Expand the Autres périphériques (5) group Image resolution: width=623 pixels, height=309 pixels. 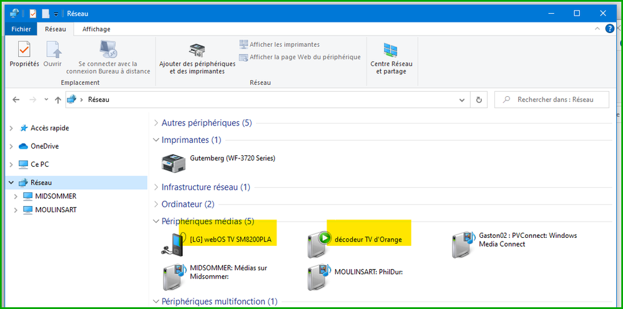click(156, 123)
